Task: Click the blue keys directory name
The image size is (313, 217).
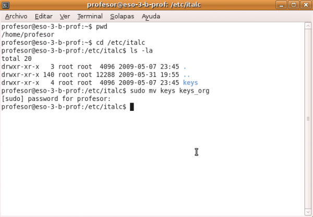Action: [x=190, y=83]
